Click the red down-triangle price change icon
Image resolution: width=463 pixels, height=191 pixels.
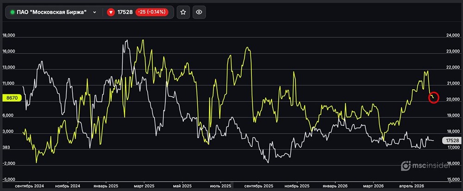click(x=111, y=12)
